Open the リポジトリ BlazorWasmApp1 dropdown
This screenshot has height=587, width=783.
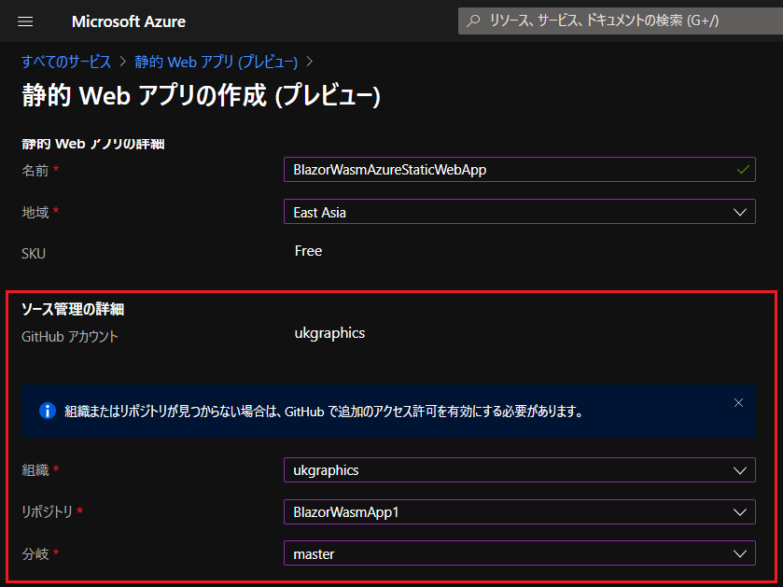point(519,512)
